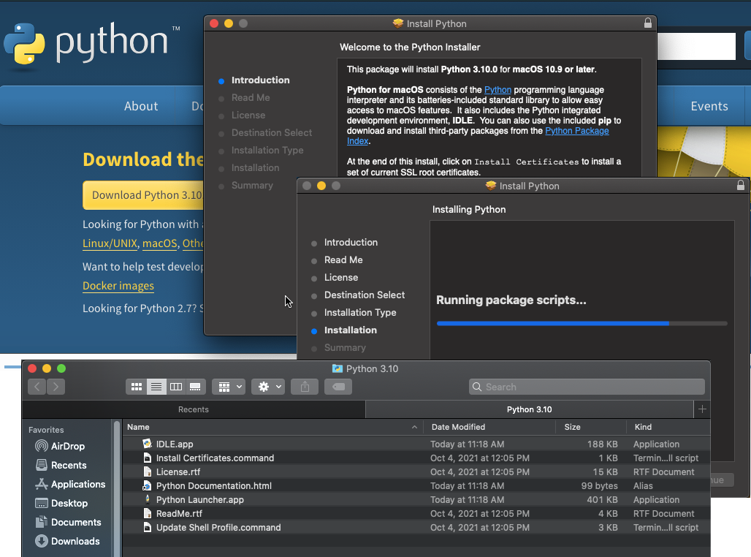Switch Finder to list view
This screenshot has width=751, height=557.
[156, 387]
